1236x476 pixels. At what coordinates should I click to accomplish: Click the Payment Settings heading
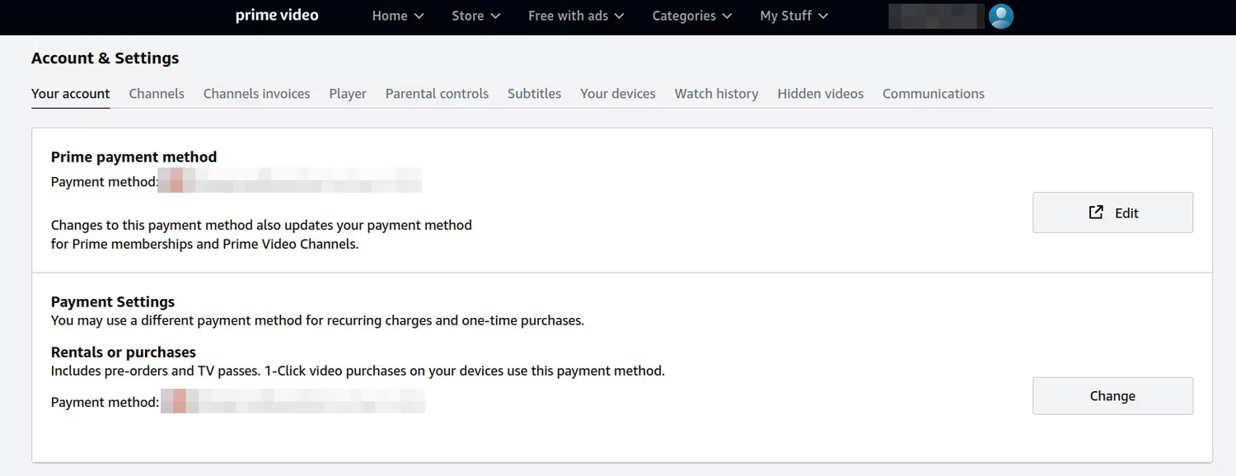click(113, 302)
